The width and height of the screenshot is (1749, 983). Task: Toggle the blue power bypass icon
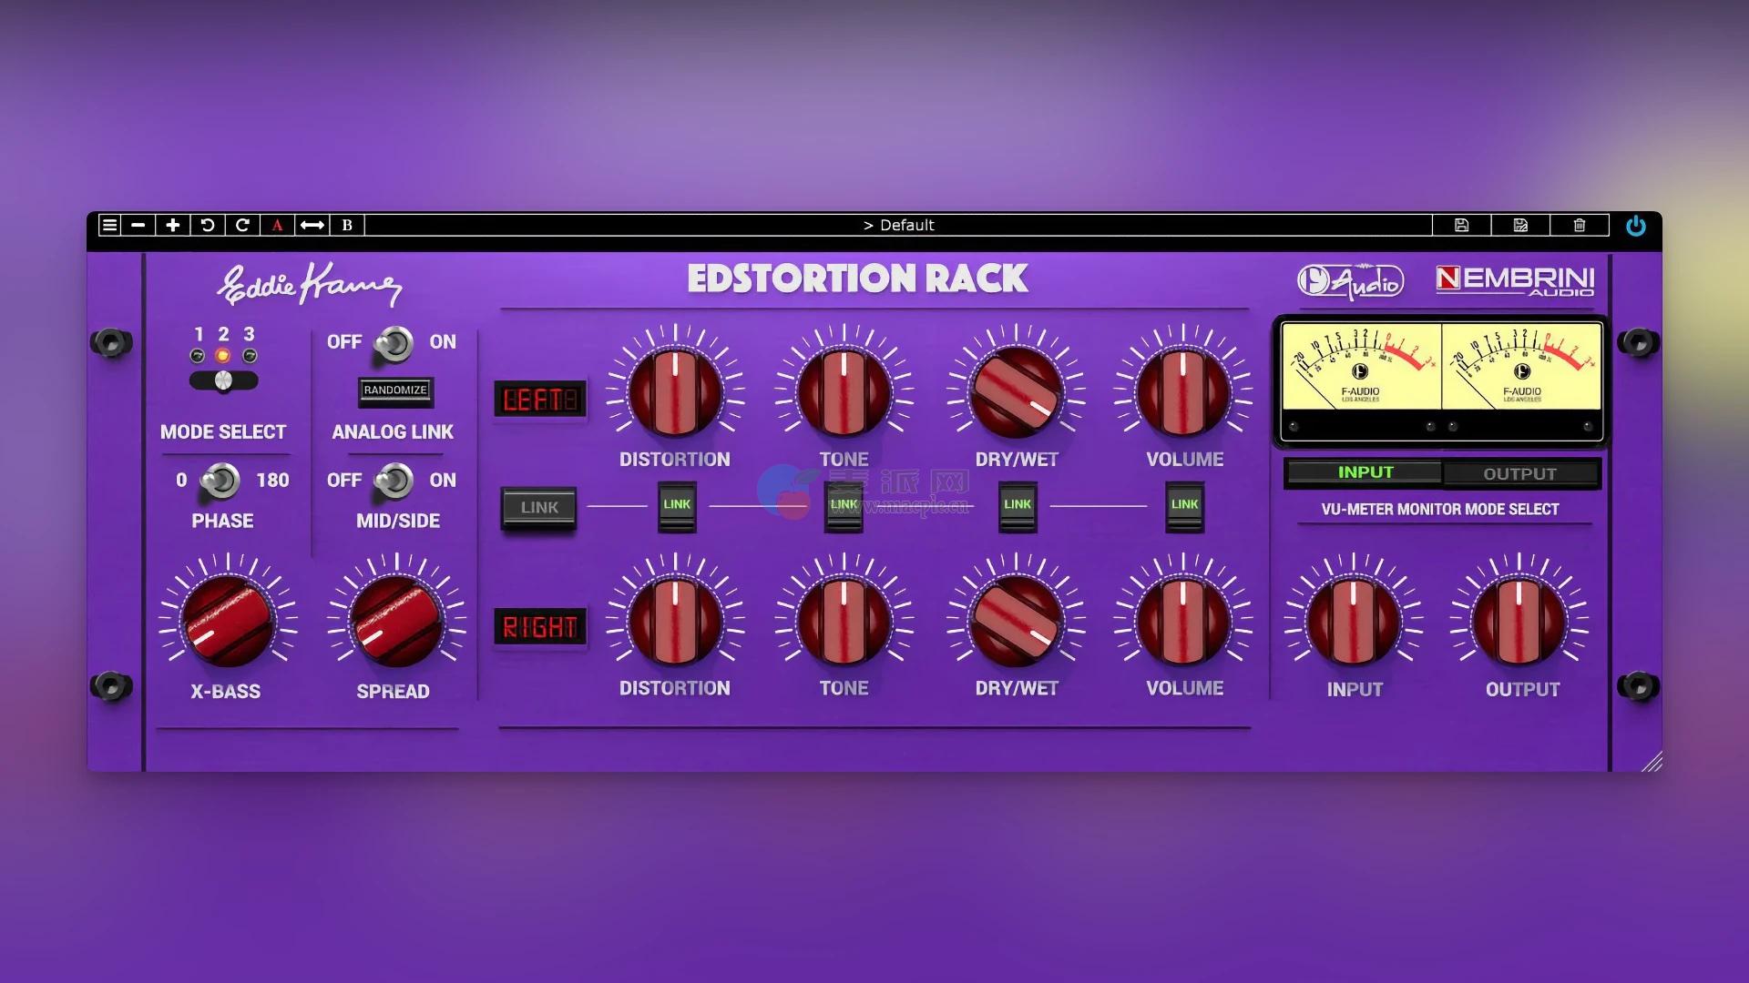click(x=1636, y=226)
